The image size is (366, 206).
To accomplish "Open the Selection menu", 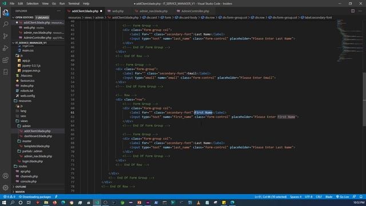I will pos(33,3).
